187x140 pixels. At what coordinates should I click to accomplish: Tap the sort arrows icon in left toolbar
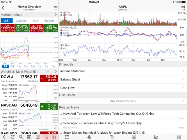[46, 137]
